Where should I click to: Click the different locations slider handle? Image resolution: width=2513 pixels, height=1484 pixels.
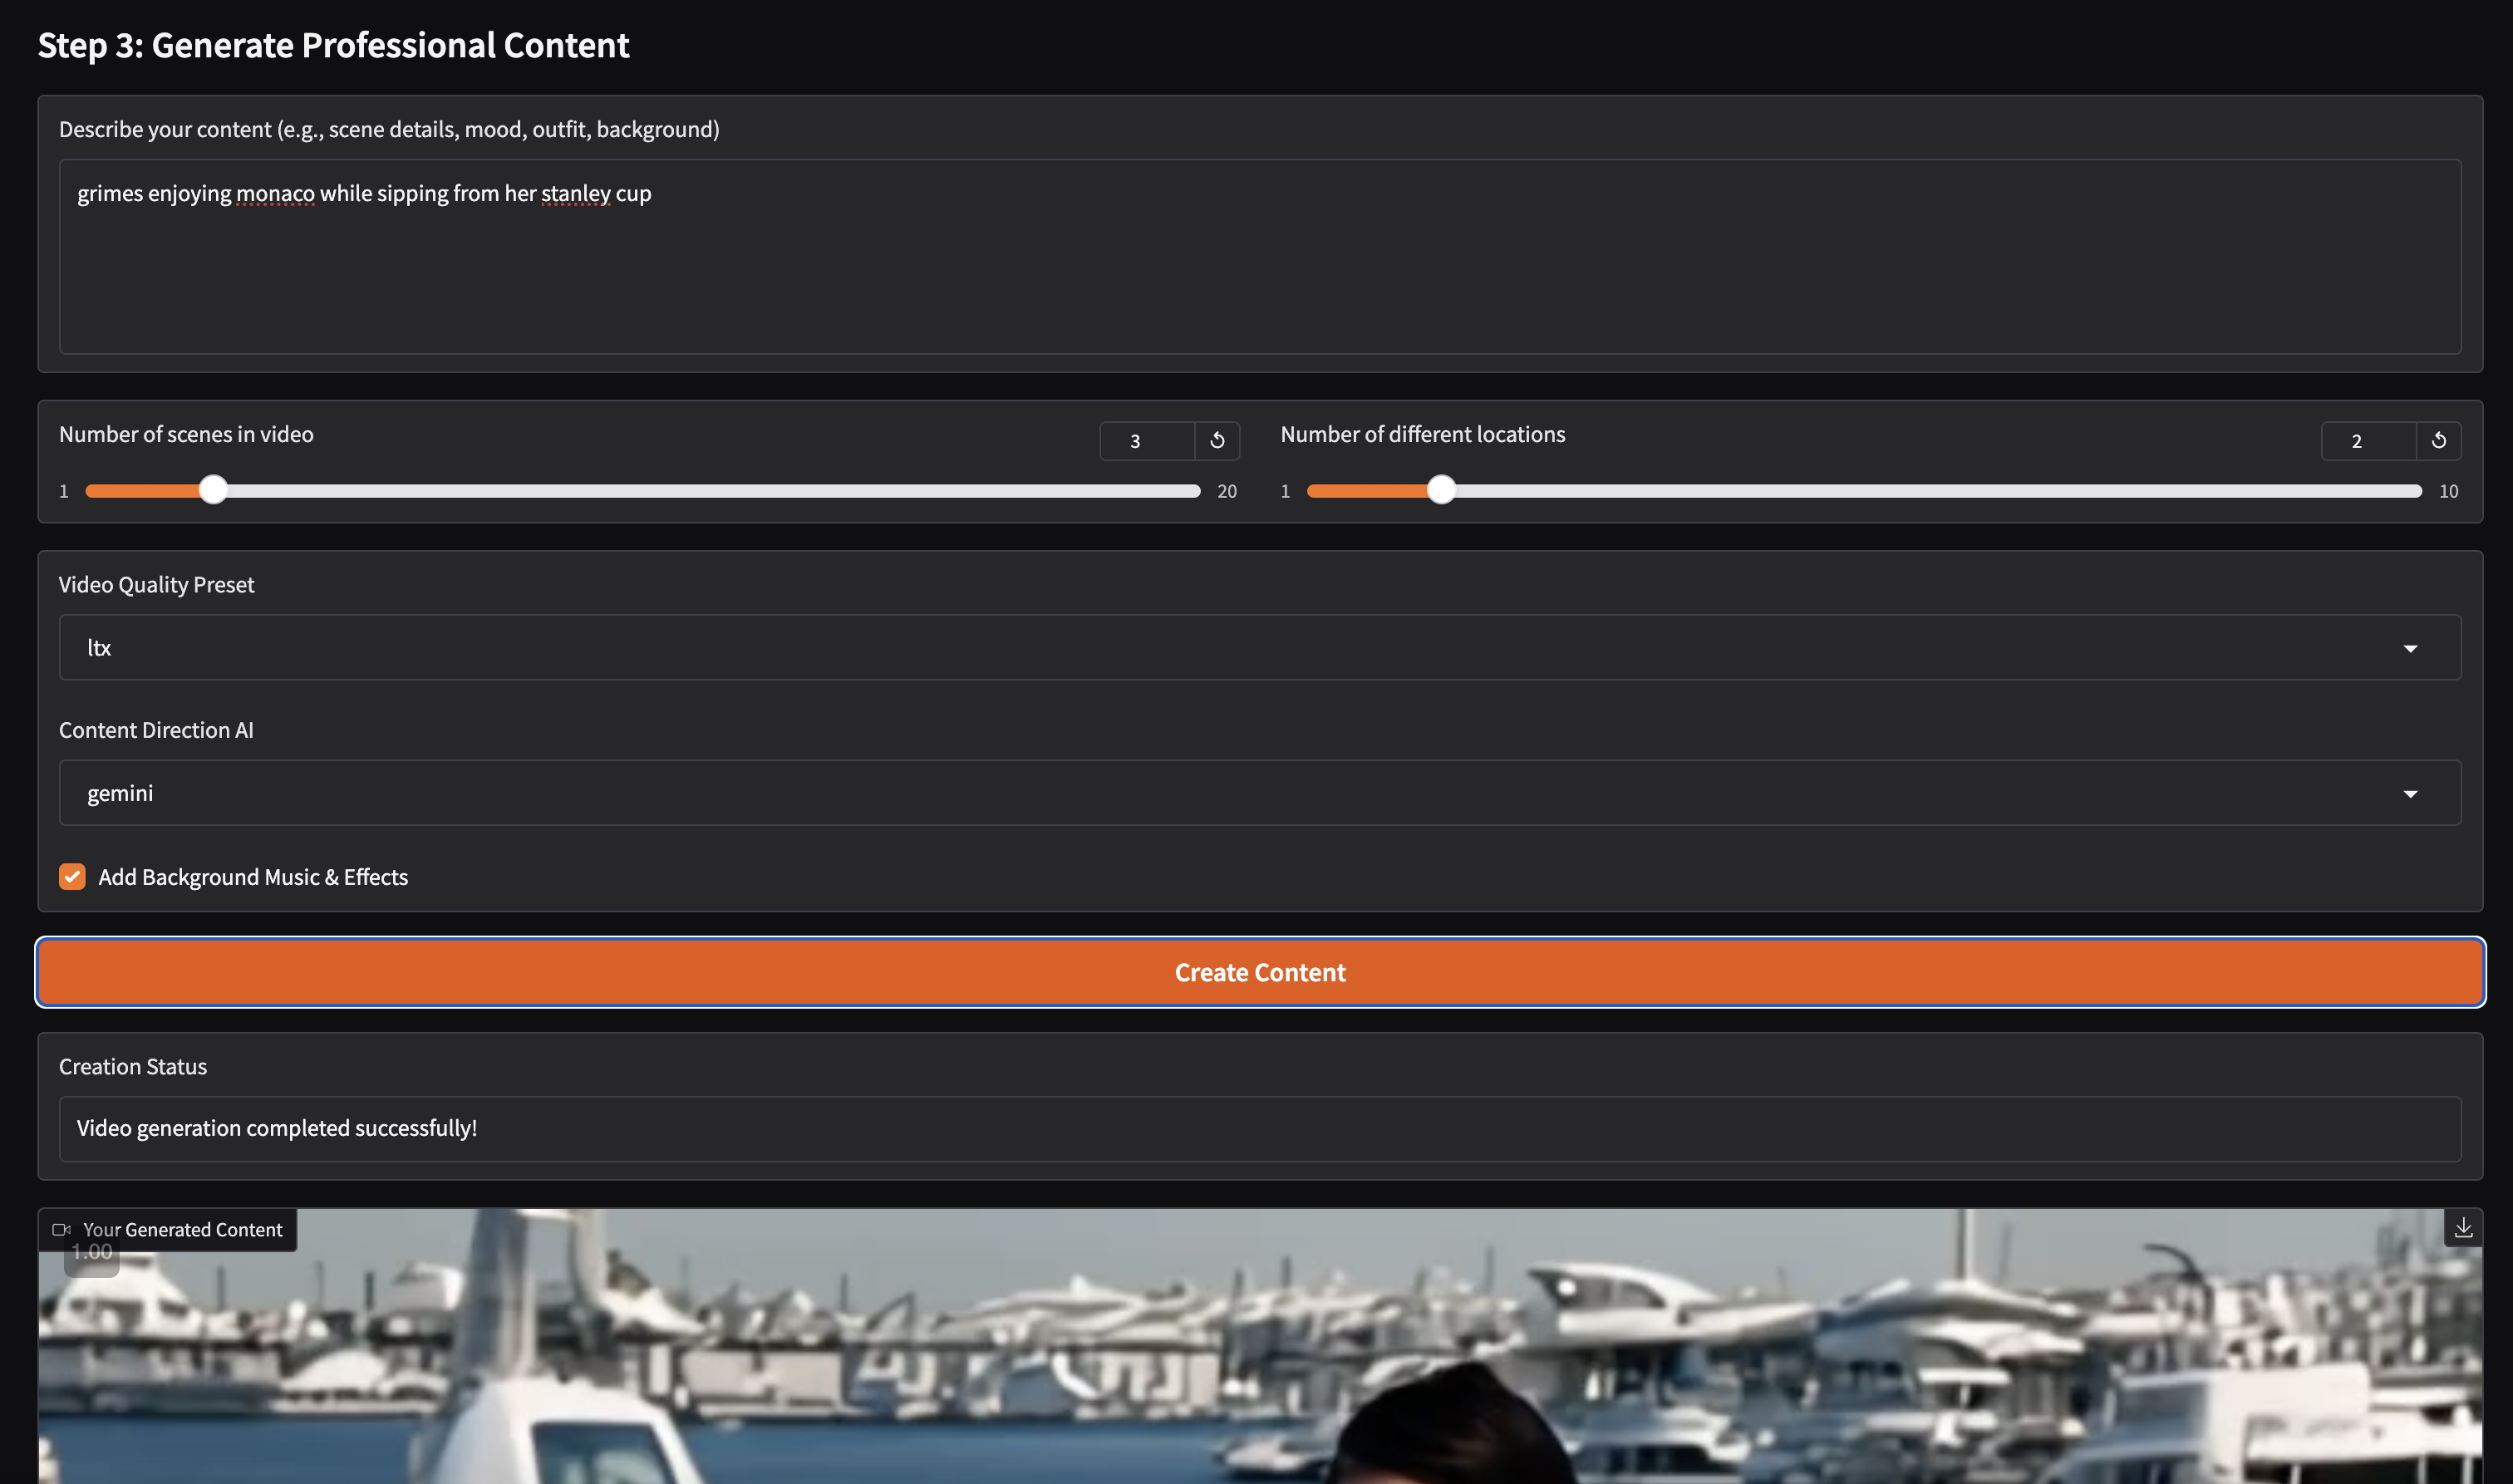(x=1442, y=490)
